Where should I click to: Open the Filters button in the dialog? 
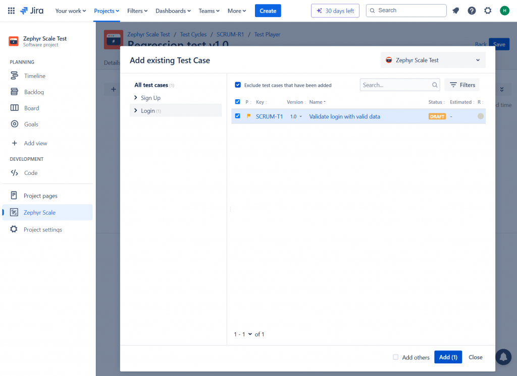[461, 85]
